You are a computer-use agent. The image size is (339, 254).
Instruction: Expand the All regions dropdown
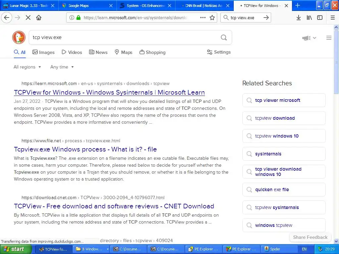click(x=27, y=67)
